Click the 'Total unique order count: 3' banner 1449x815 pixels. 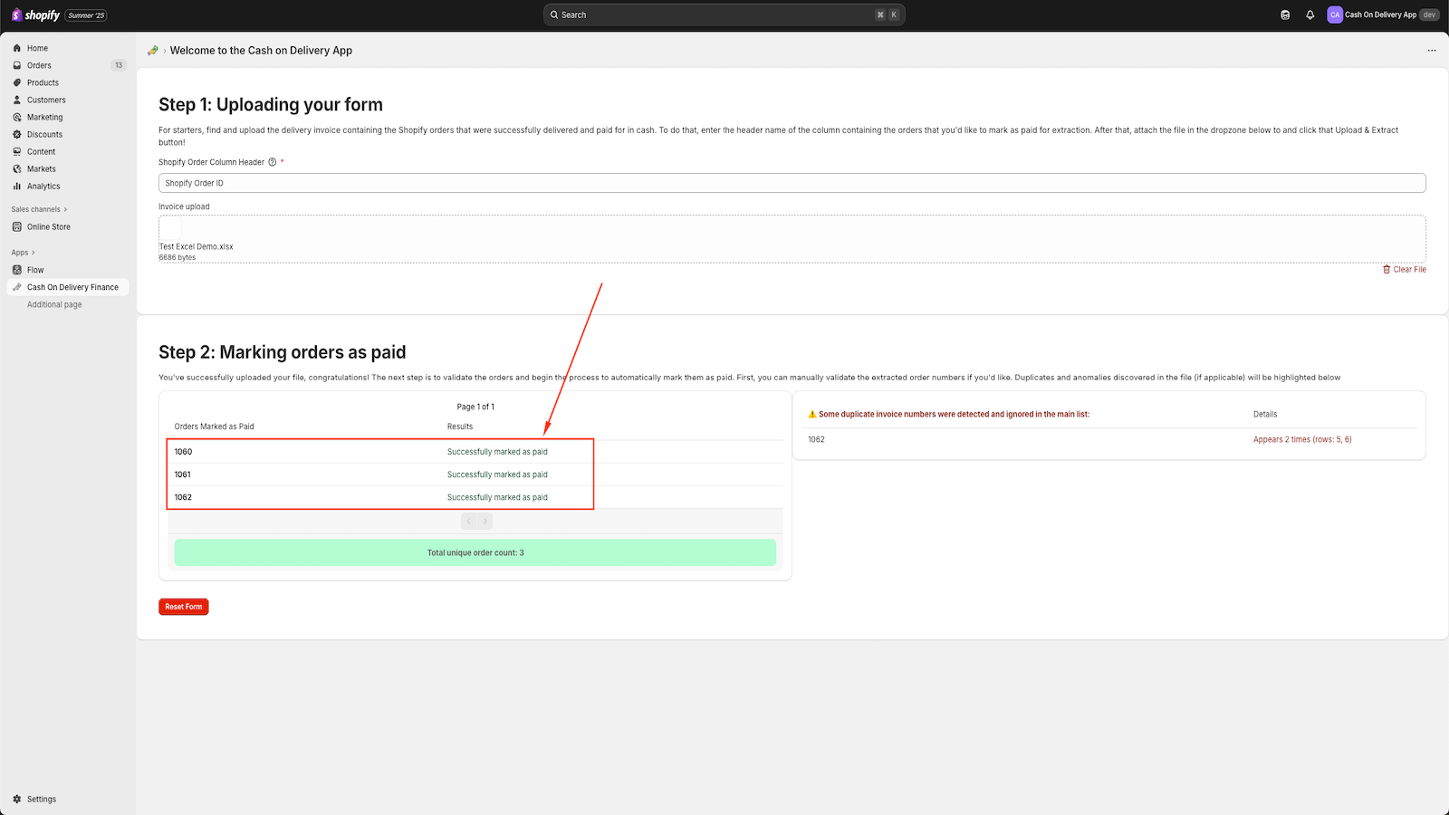coord(475,552)
